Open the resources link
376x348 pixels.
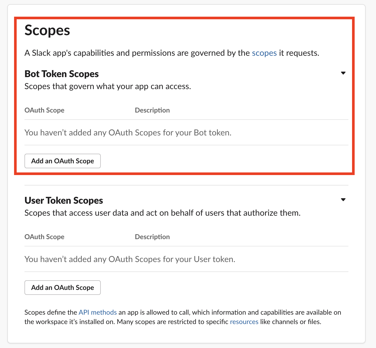click(x=244, y=322)
